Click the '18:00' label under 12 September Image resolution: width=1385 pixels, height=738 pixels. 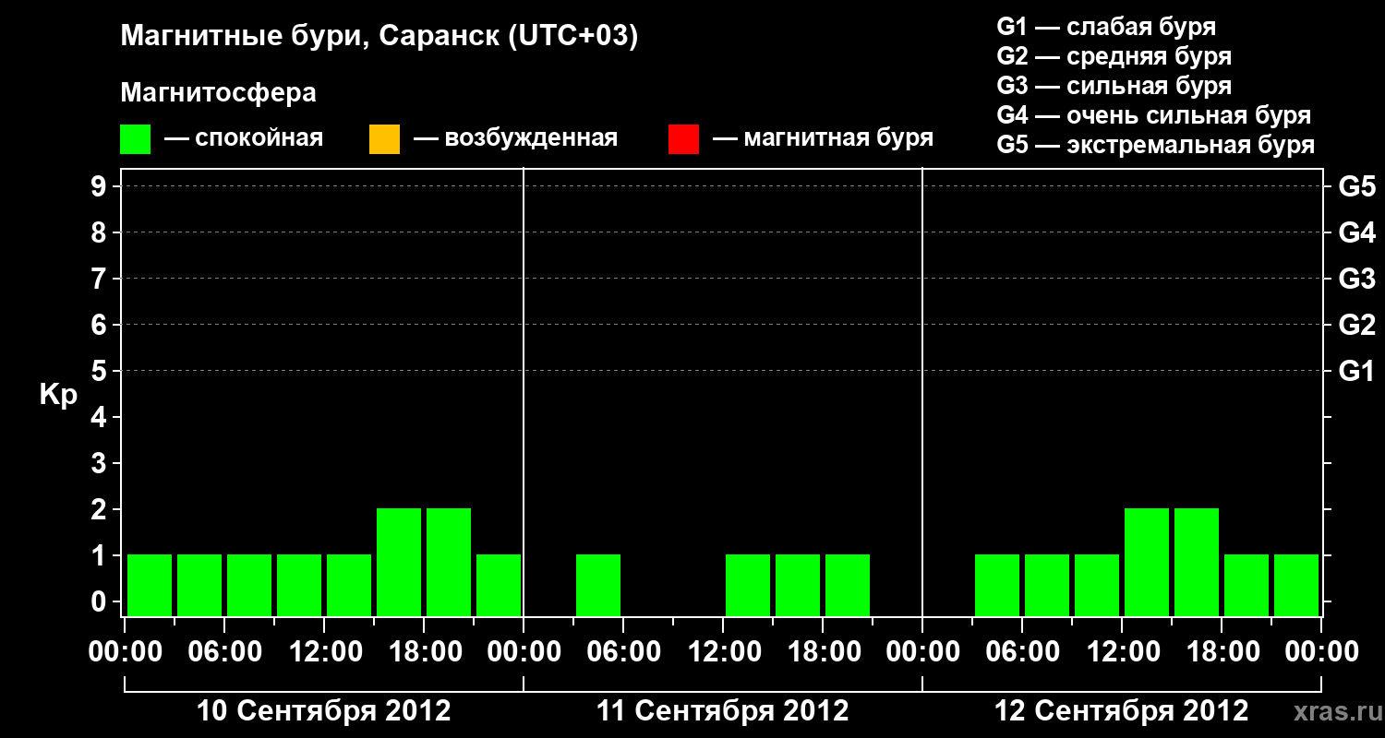pyautogui.click(x=1222, y=652)
